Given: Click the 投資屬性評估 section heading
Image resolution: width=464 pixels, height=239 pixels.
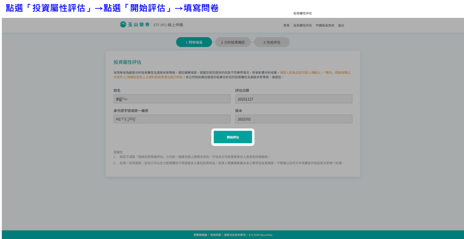Looking at the screenshot, I should (x=127, y=62).
